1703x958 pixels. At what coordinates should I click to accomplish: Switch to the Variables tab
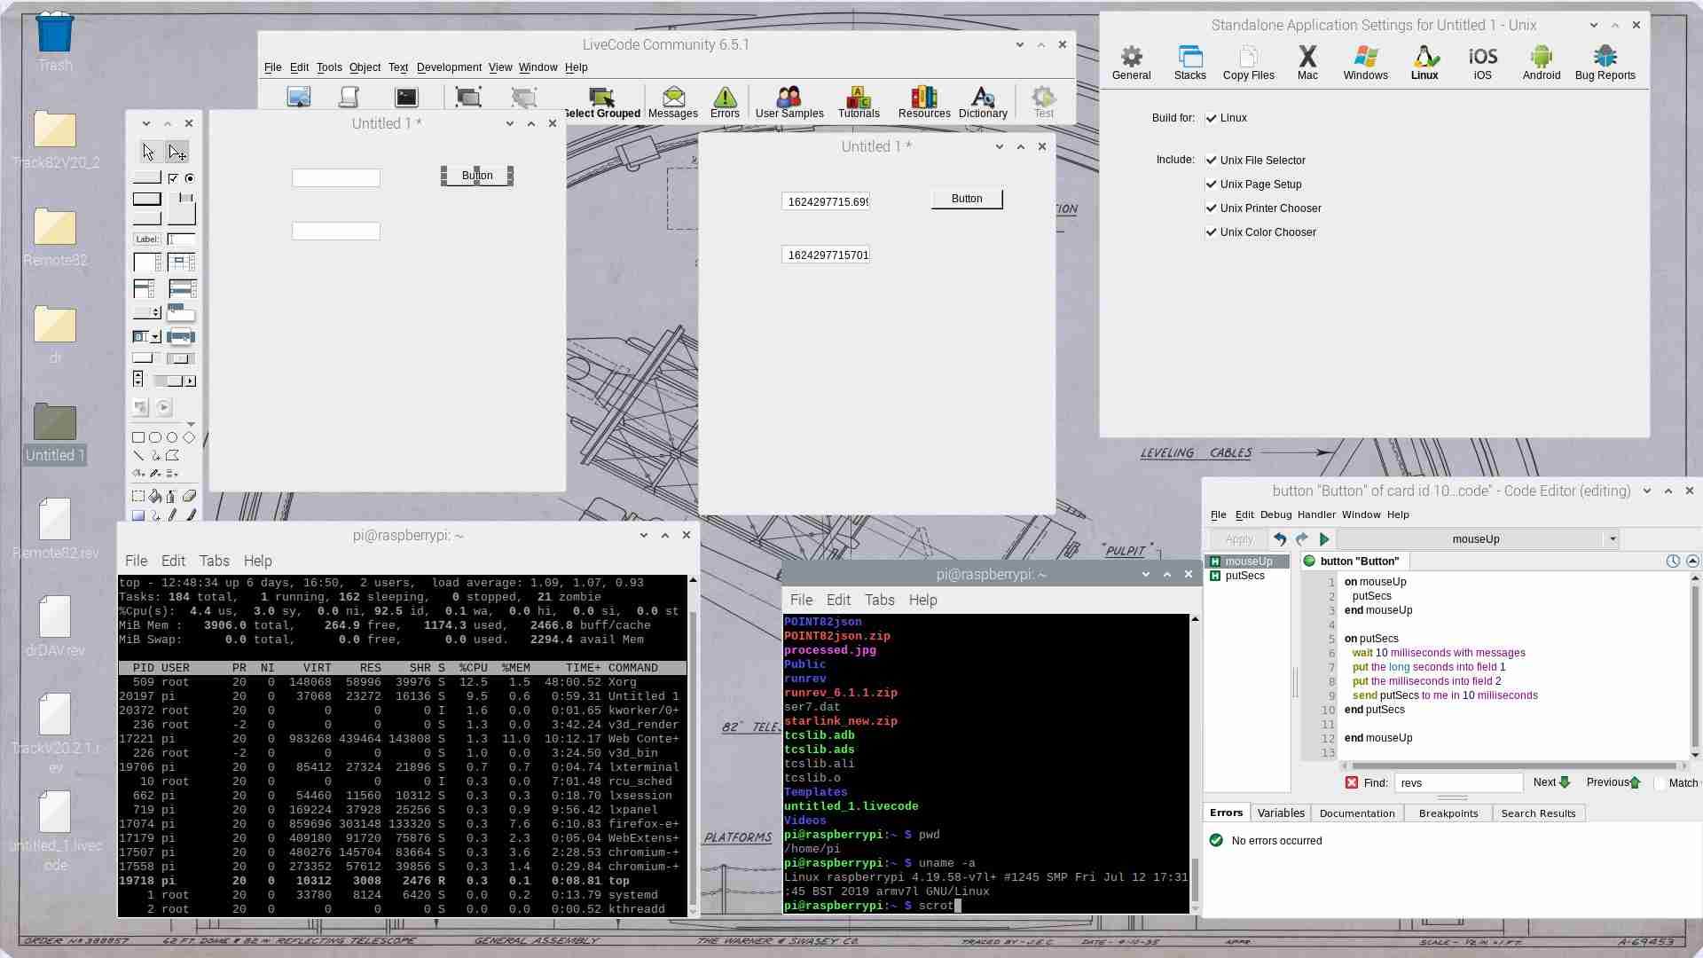(x=1280, y=813)
